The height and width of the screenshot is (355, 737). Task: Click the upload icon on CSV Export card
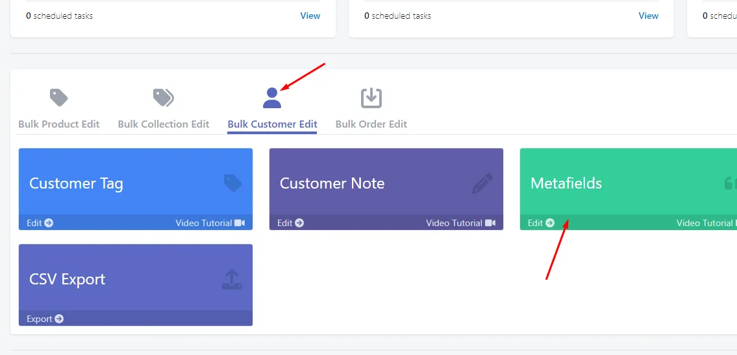click(x=232, y=279)
